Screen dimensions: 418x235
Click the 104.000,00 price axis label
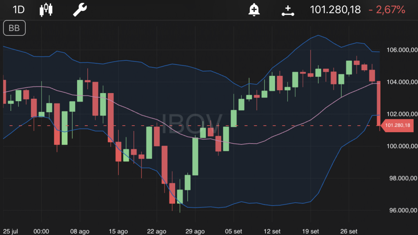click(402, 82)
